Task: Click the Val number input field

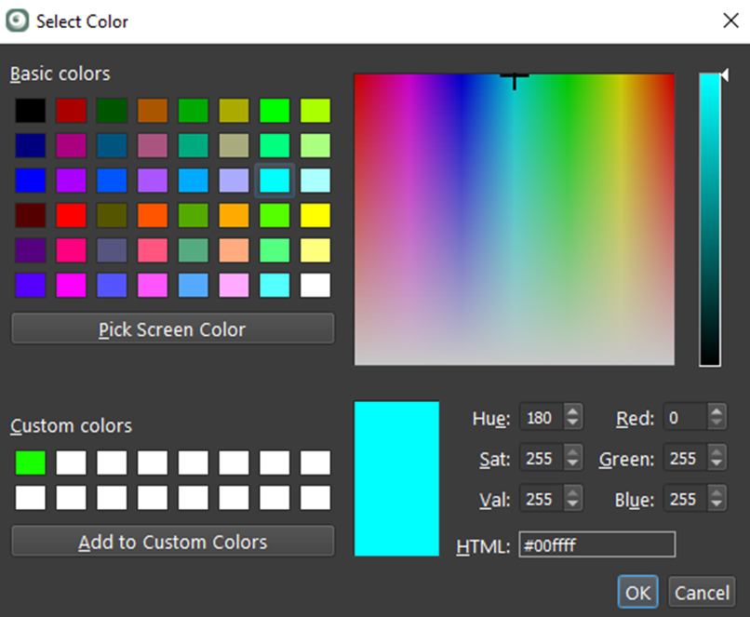Action: [540, 500]
